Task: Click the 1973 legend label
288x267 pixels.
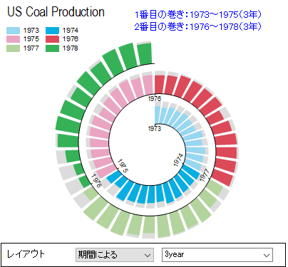Action: [31, 31]
